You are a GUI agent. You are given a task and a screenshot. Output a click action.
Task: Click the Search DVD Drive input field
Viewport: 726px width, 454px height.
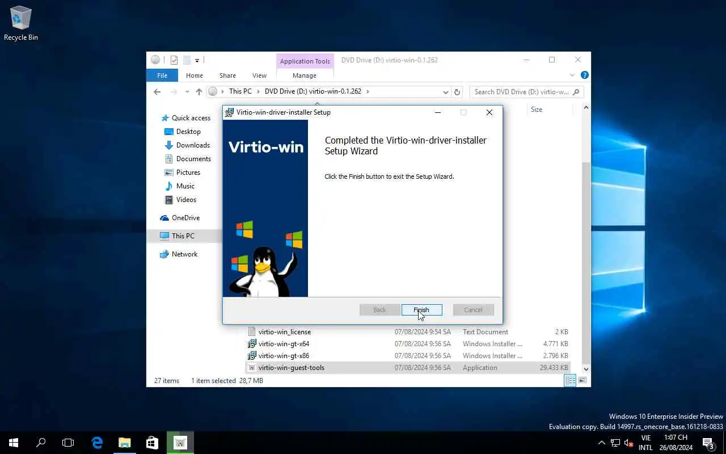[x=526, y=91]
